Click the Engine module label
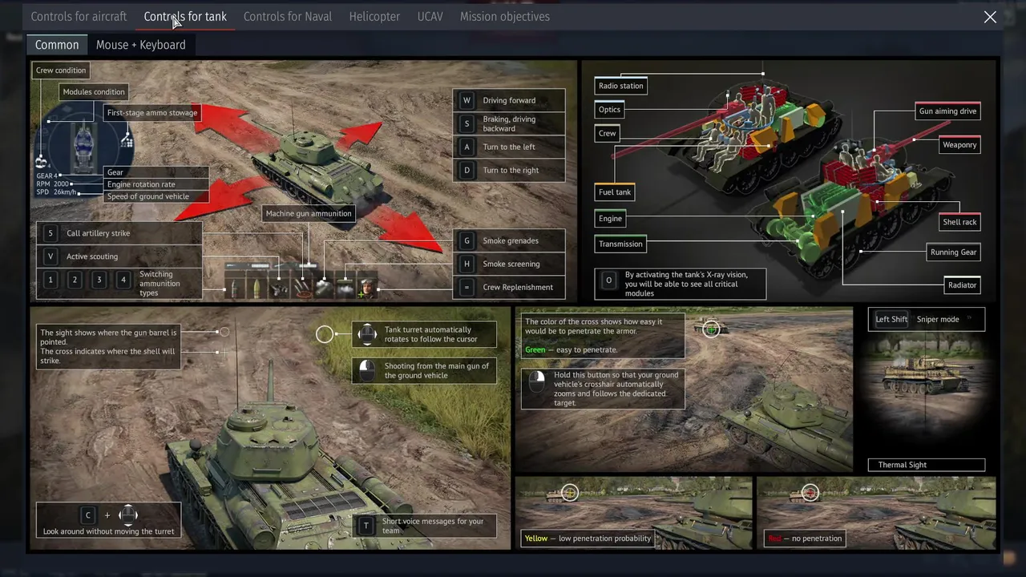1026x577 pixels. (610, 219)
